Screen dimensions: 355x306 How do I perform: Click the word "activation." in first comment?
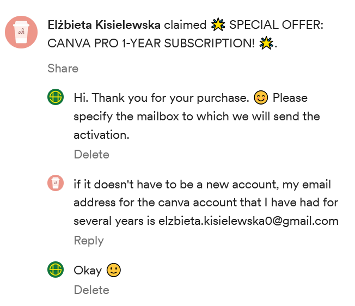click(x=101, y=134)
